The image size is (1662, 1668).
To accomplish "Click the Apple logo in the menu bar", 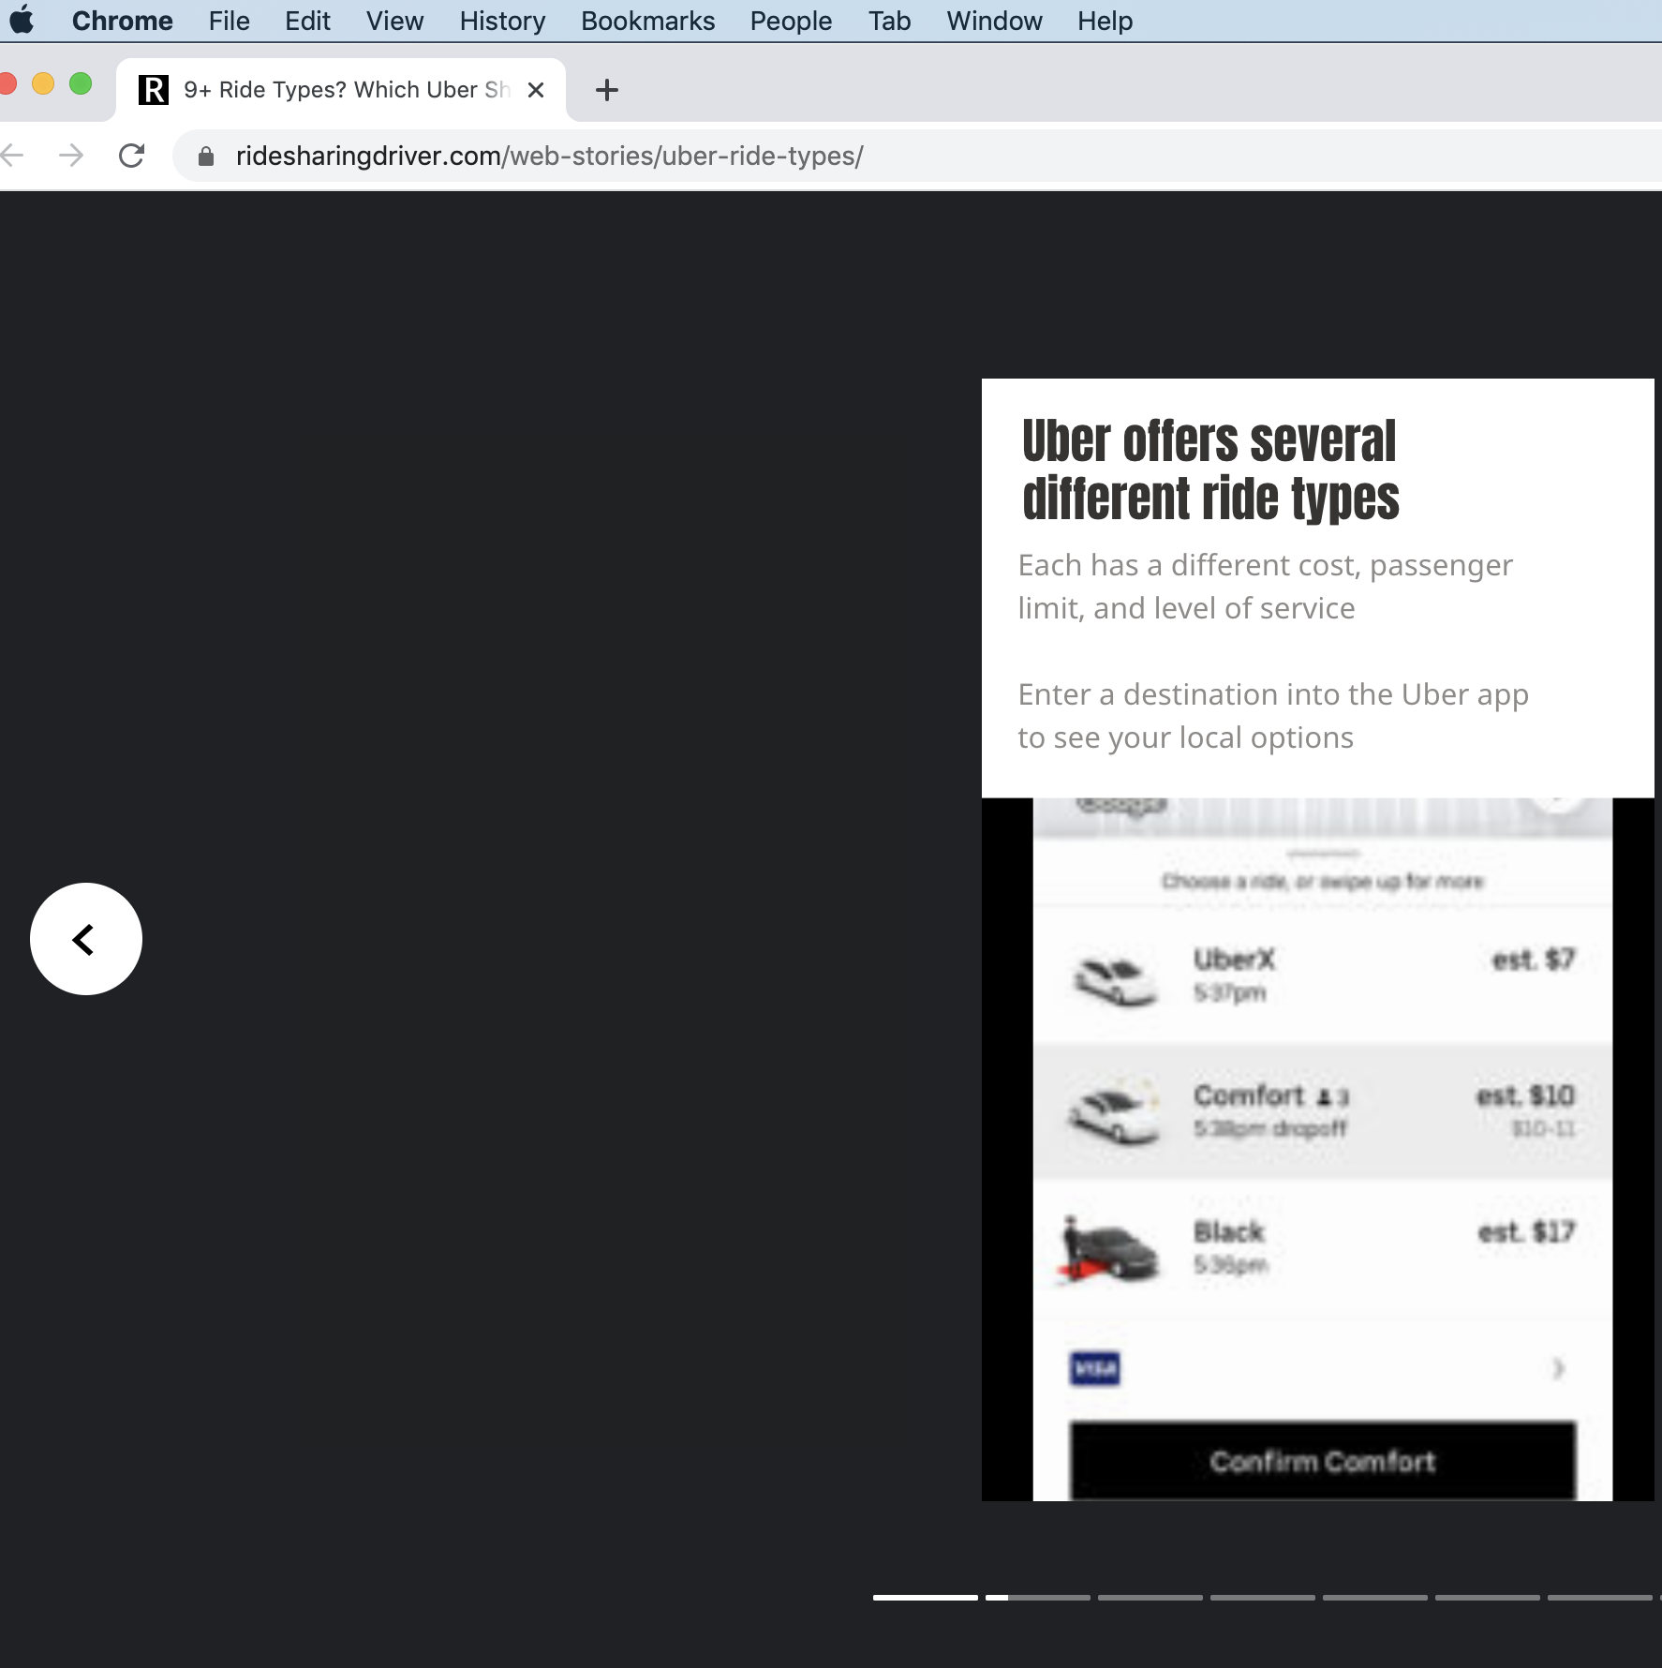I will pos(23,21).
